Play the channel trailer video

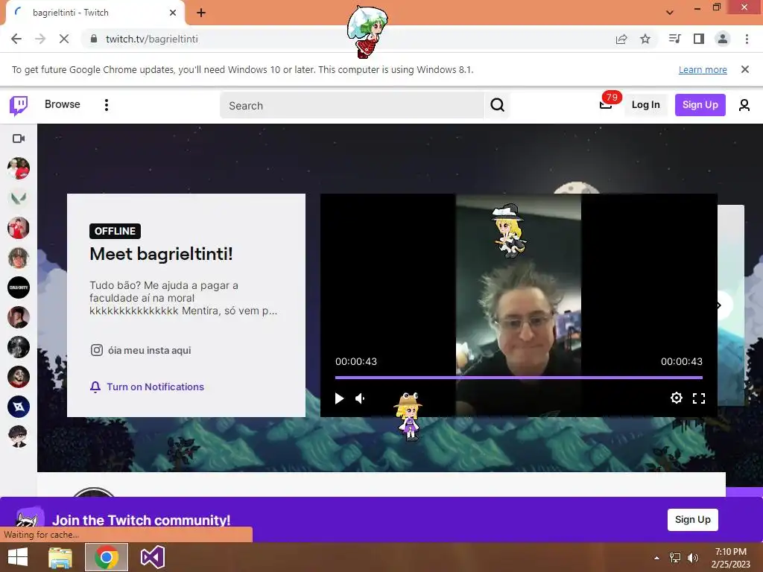pos(339,398)
